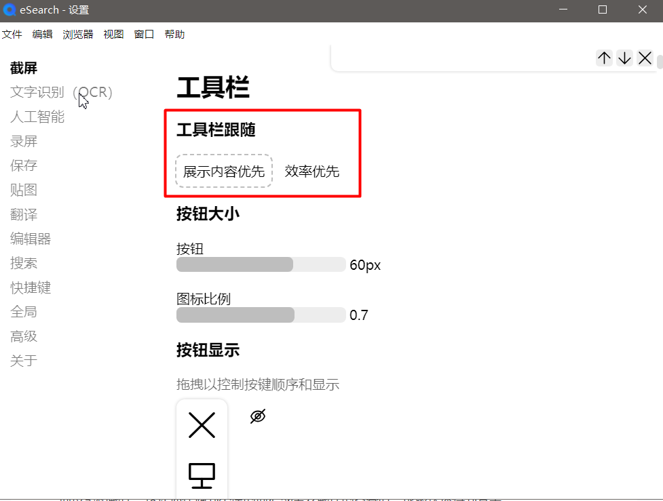Click the search-up arrow icon

603,58
